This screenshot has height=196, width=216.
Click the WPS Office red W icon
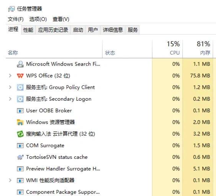coord(20,76)
